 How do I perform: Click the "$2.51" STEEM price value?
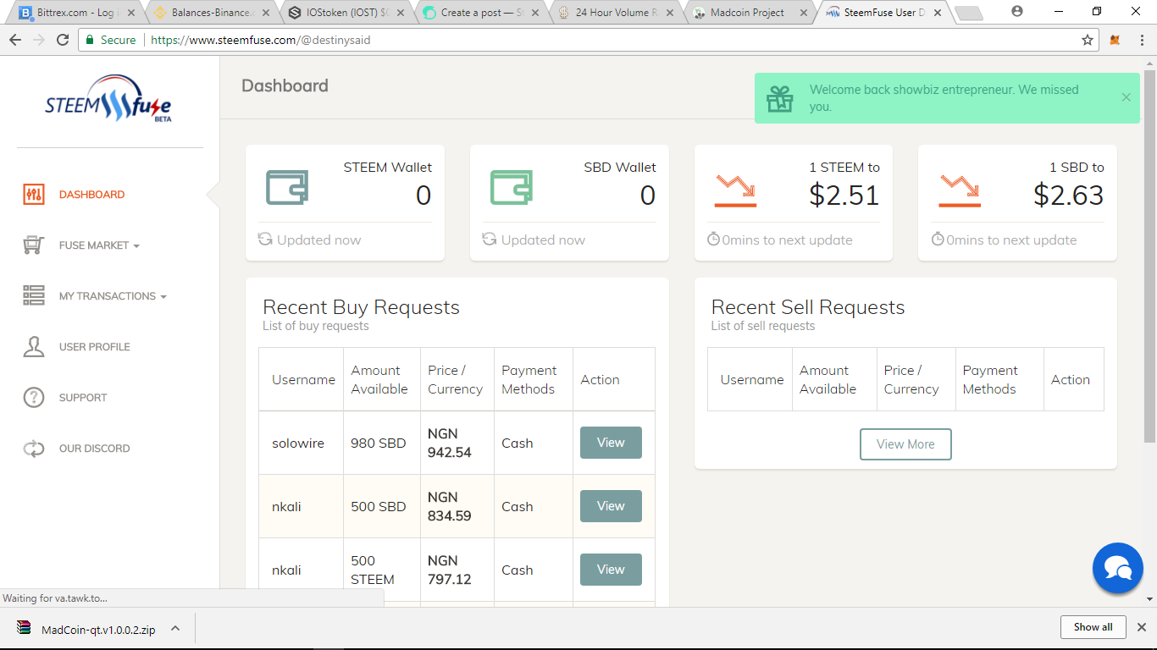coord(844,196)
